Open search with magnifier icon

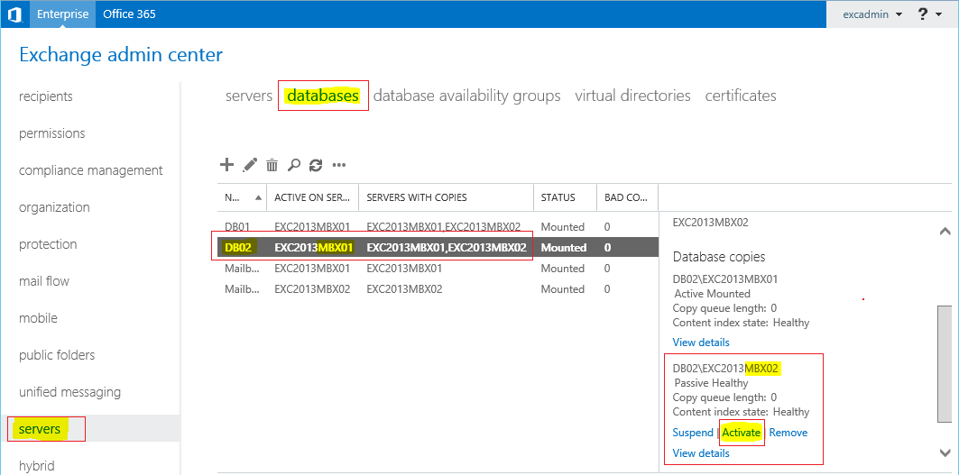pos(294,165)
